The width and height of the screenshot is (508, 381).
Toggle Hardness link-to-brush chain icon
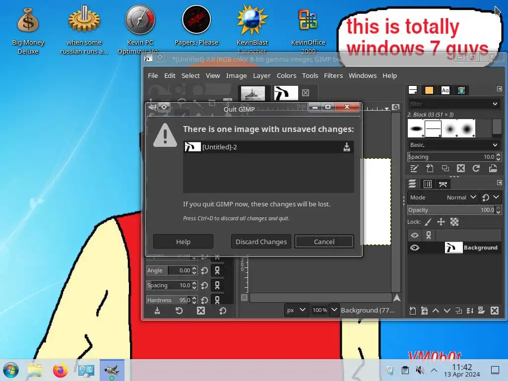[x=217, y=300]
